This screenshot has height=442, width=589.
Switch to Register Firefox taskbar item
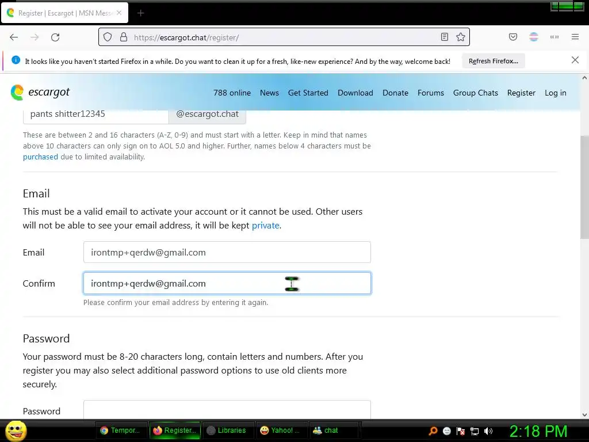[175, 430]
